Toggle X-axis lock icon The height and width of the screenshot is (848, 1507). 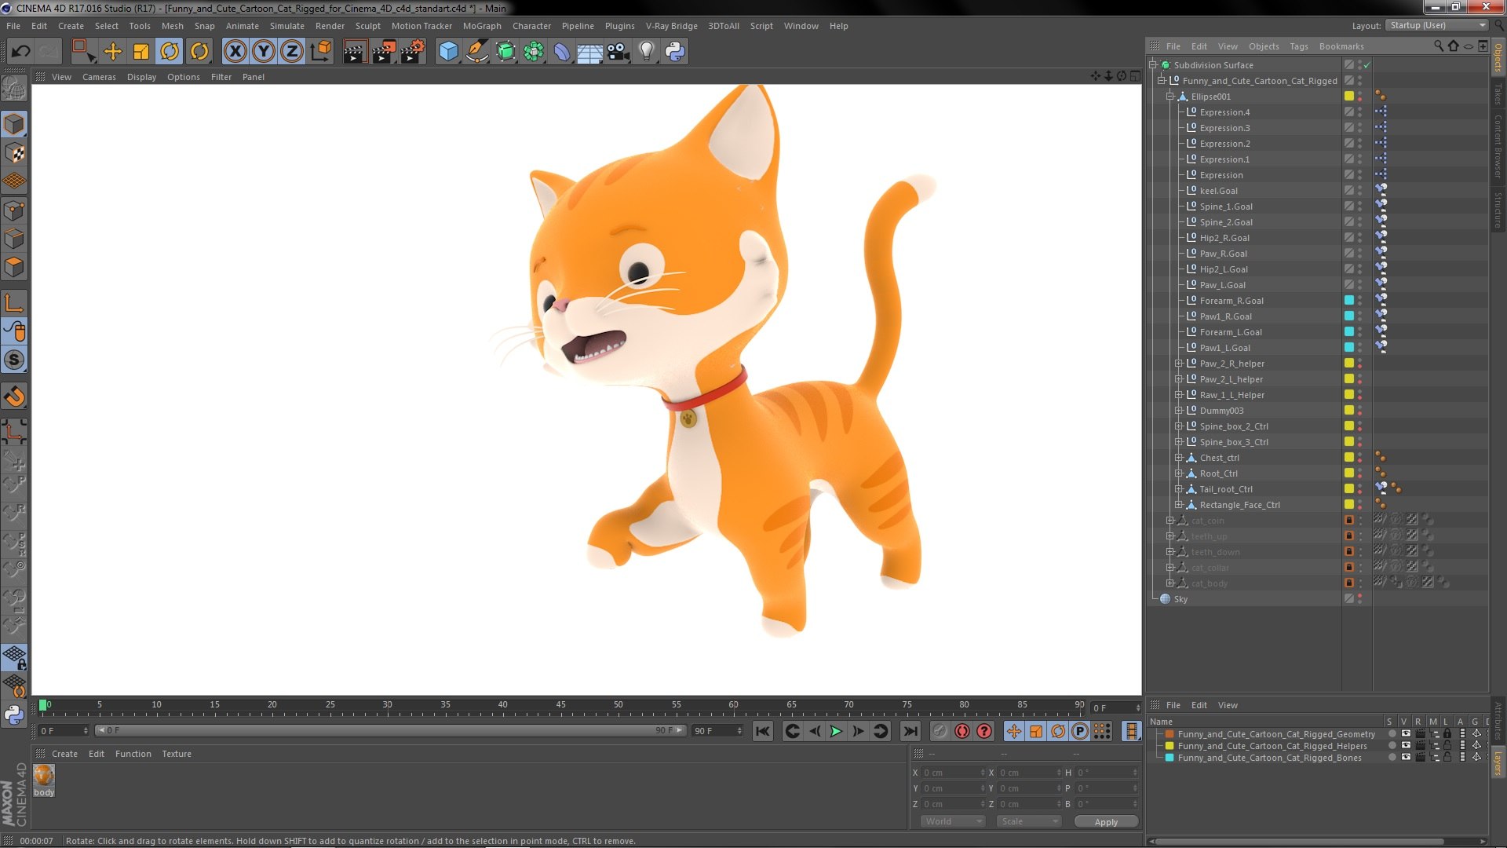coord(235,52)
